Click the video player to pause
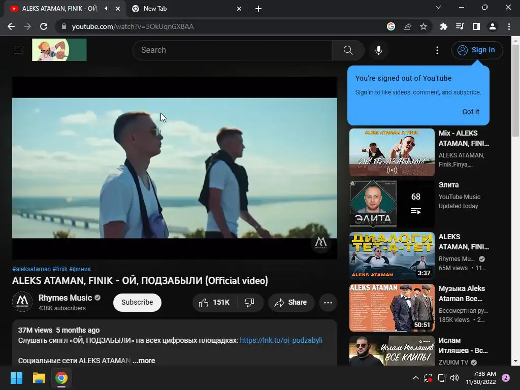This screenshot has height=390, width=520. click(x=175, y=168)
